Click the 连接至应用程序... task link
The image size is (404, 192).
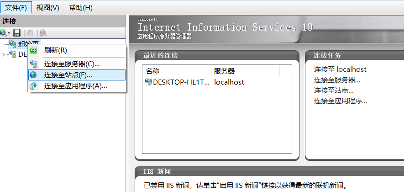pyautogui.click(x=341, y=101)
